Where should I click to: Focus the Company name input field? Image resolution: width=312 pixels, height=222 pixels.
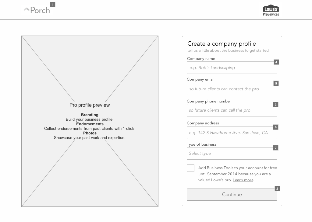pyautogui.click(x=232, y=68)
